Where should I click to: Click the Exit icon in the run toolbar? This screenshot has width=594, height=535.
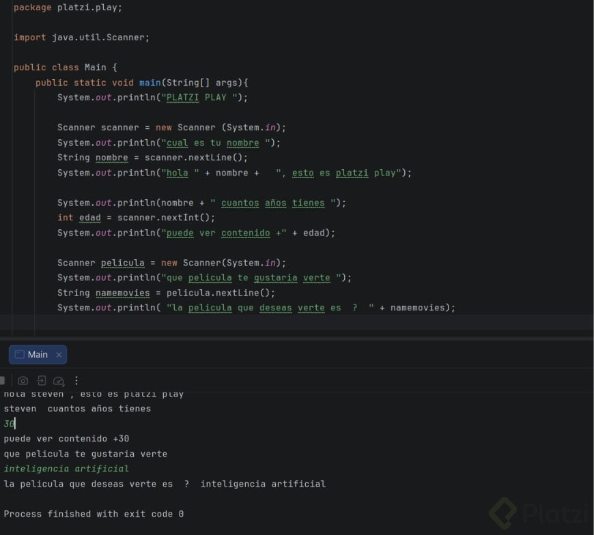coord(41,381)
